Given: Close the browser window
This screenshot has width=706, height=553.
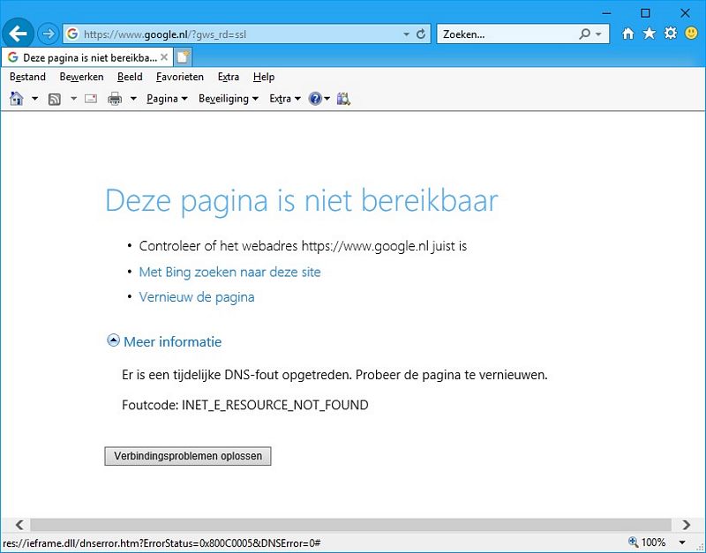Looking at the screenshot, I should pyautogui.click(x=685, y=13).
